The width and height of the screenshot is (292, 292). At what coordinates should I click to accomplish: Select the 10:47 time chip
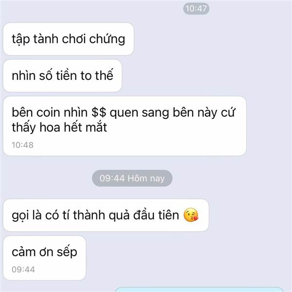click(196, 9)
